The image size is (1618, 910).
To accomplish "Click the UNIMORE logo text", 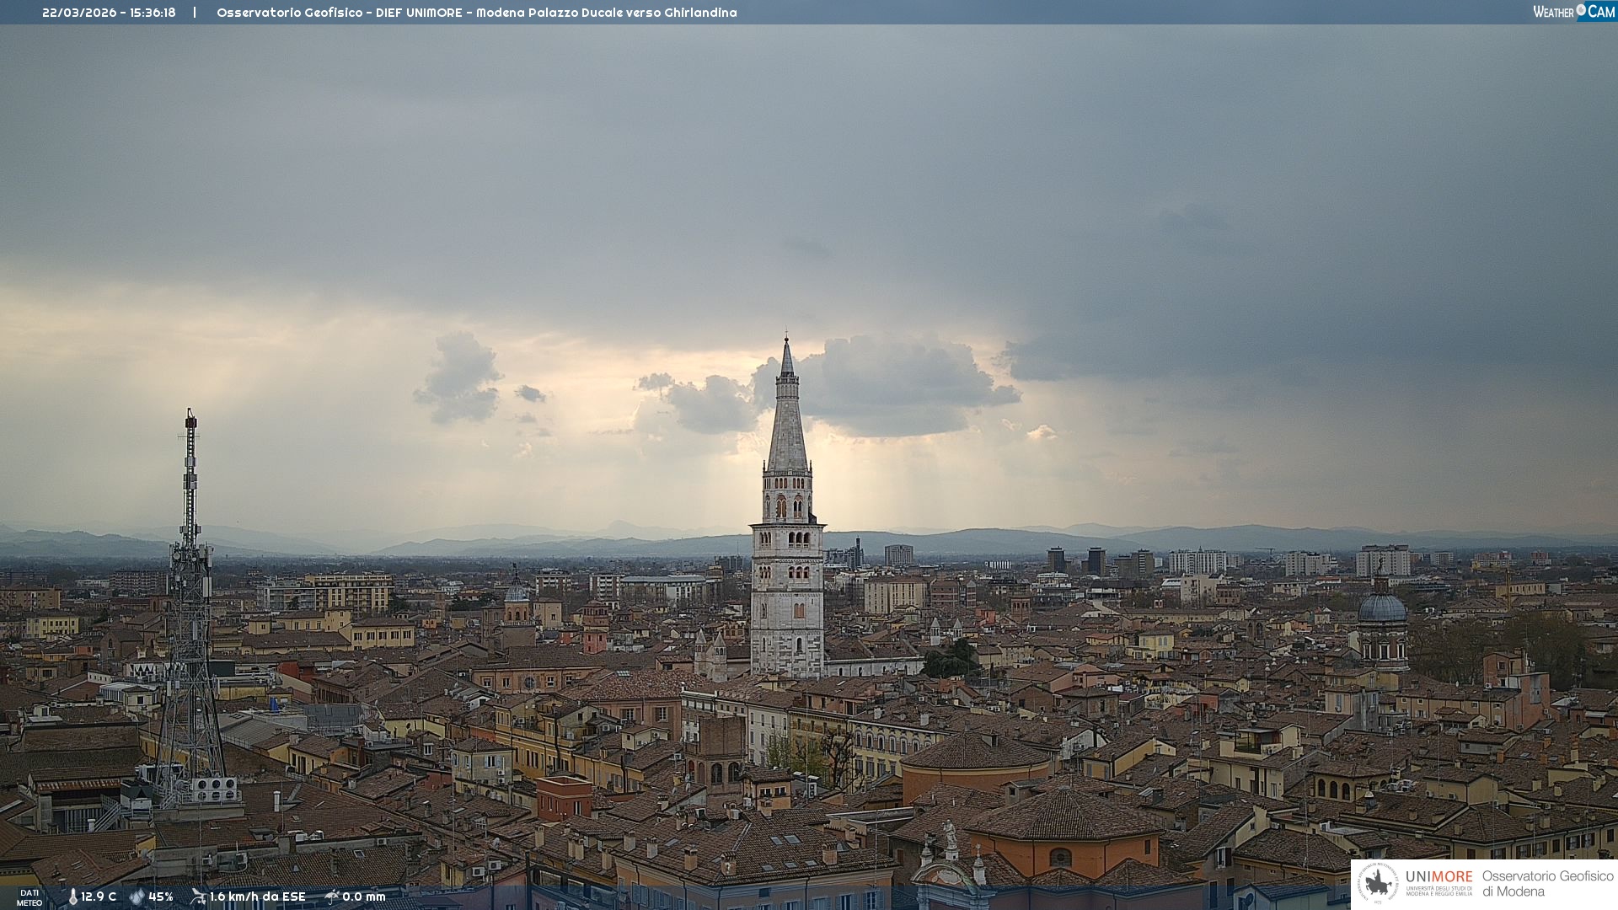I will coord(1439,877).
